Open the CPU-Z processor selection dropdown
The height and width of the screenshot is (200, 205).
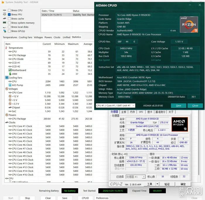pos(136,177)
